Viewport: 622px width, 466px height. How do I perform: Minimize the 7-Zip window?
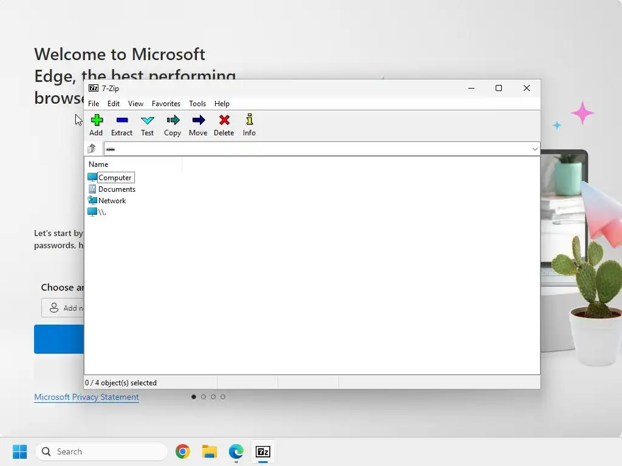[471, 88]
